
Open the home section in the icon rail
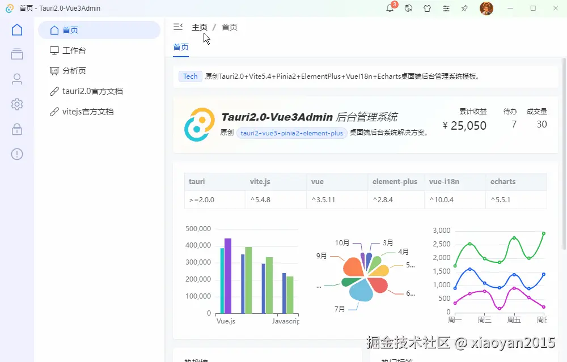[x=17, y=29]
